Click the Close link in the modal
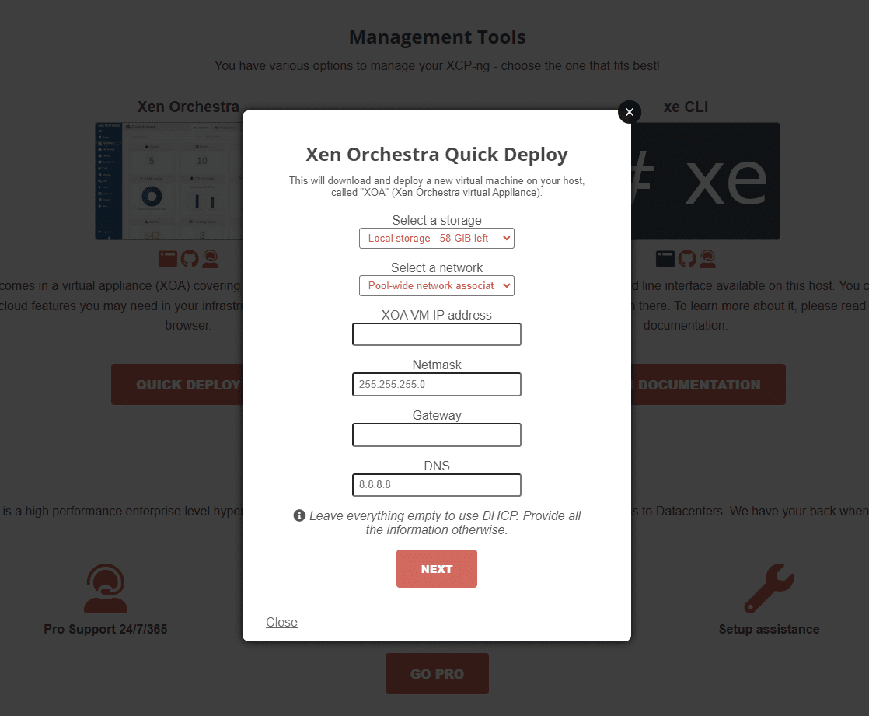The width and height of the screenshot is (869, 716). 281,623
